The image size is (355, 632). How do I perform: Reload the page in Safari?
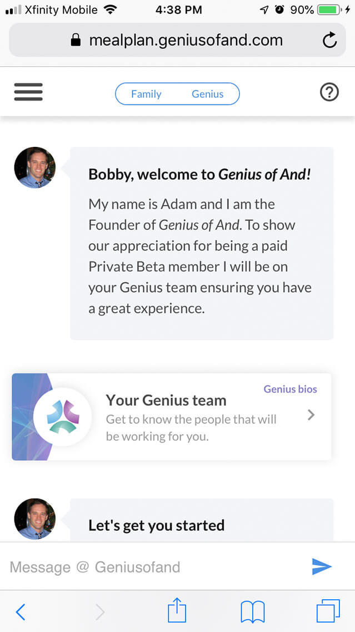[329, 40]
